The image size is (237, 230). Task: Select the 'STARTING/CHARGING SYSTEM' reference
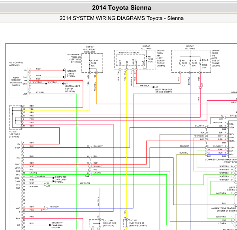57,225
